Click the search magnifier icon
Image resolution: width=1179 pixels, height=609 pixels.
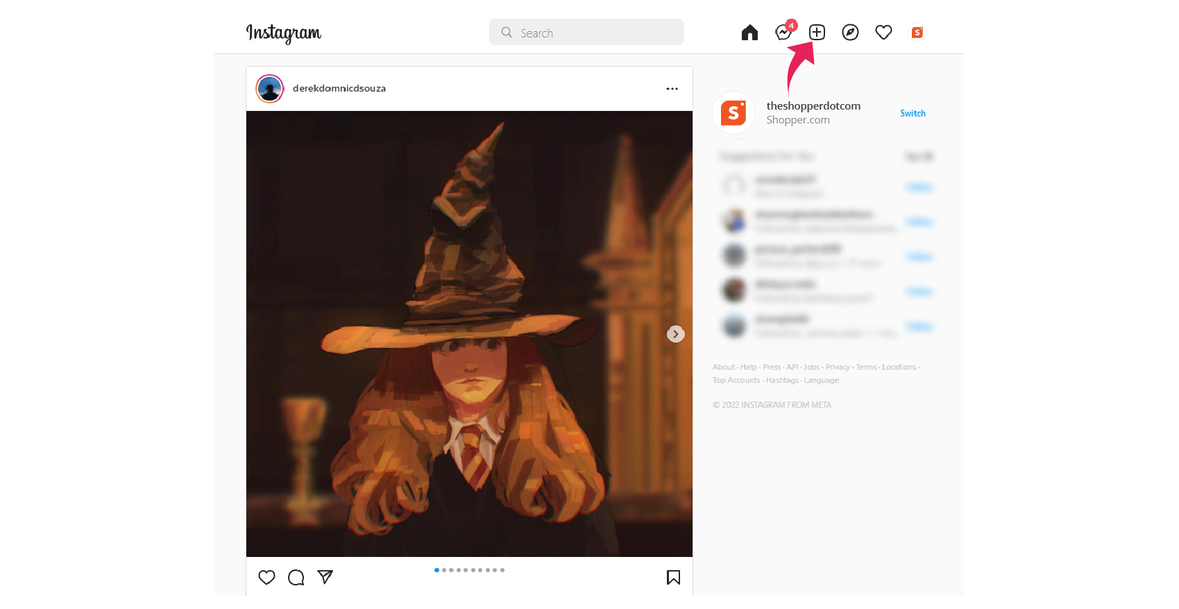tap(507, 33)
